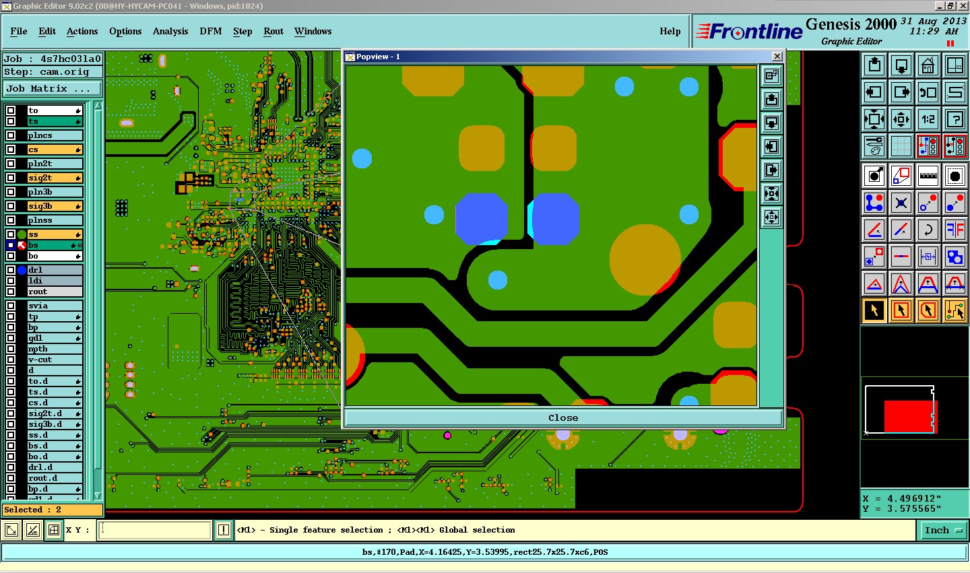Screen dimensions: 970x573
Task: Select the rectangle-area arrow selection tool
Action: tap(901, 310)
